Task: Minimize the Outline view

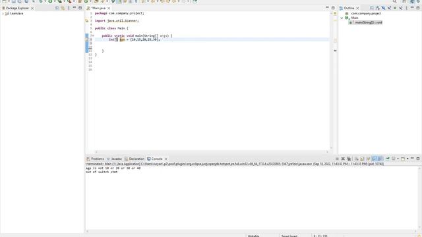Action: click(412, 8)
